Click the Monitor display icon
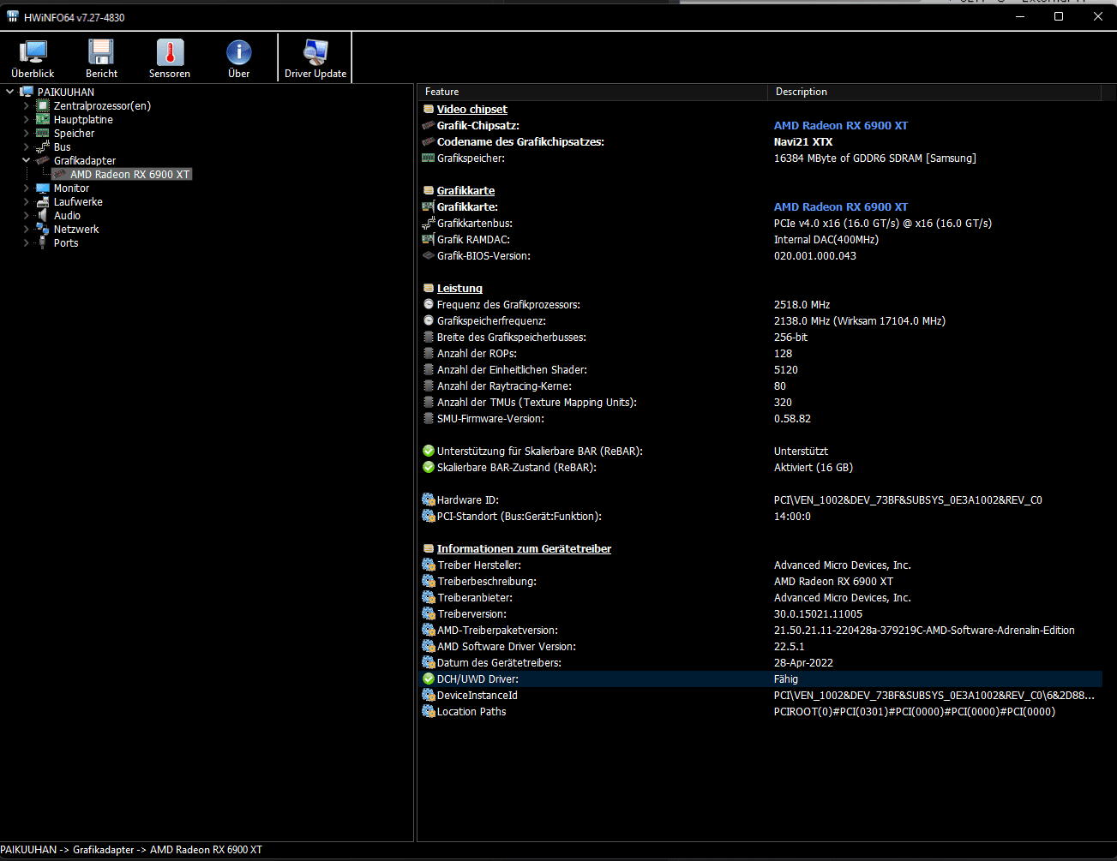 [43, 188]
